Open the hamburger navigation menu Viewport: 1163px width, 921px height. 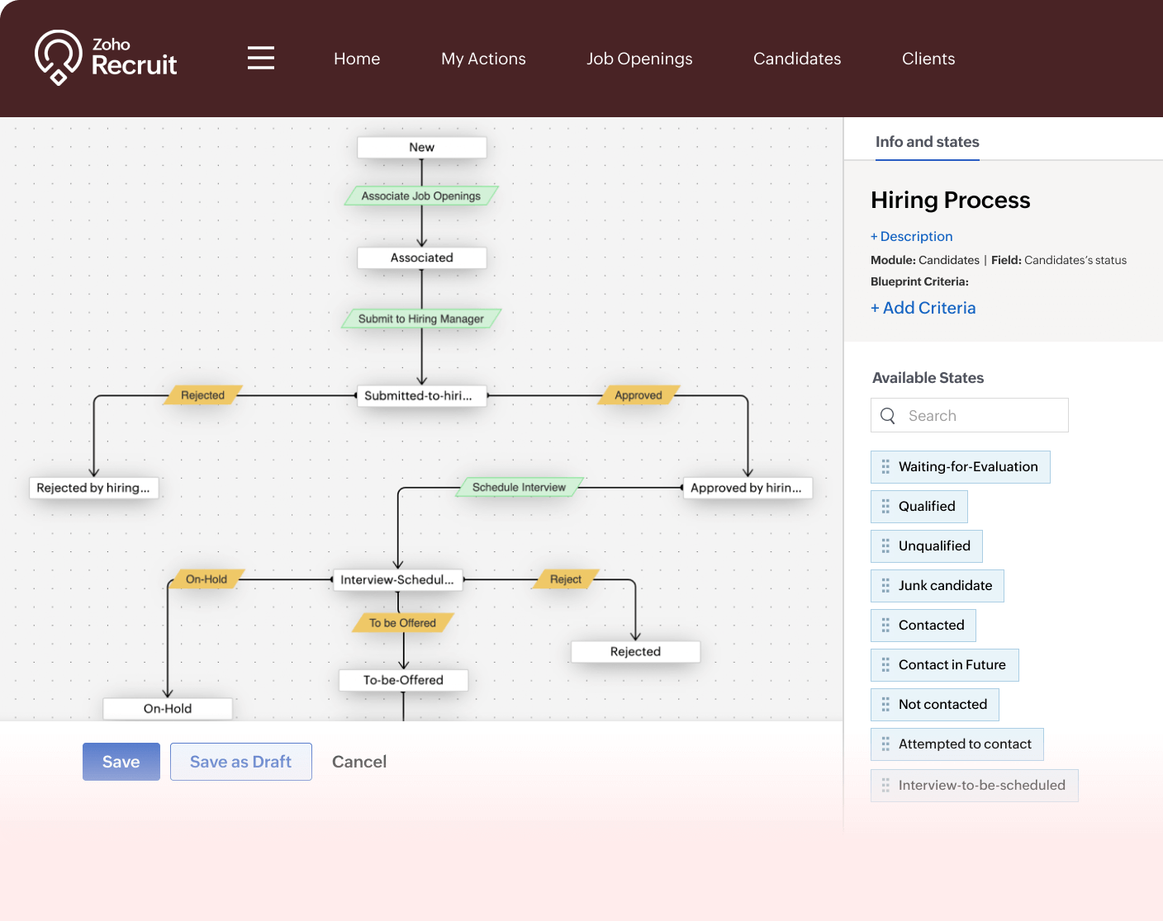coord(261,59)
